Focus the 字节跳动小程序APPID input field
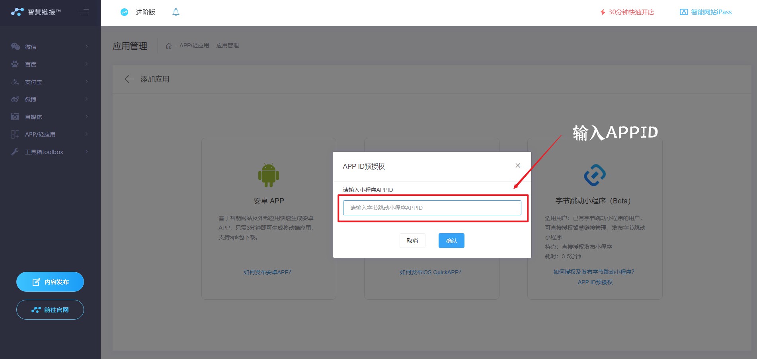 click(432, 208)
